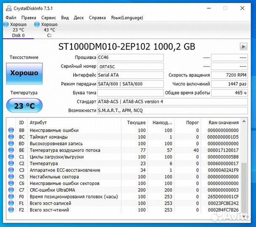256x227 pixels.
Task: Click status dot of attribute C6 row
Action: [x=11, y=183]
